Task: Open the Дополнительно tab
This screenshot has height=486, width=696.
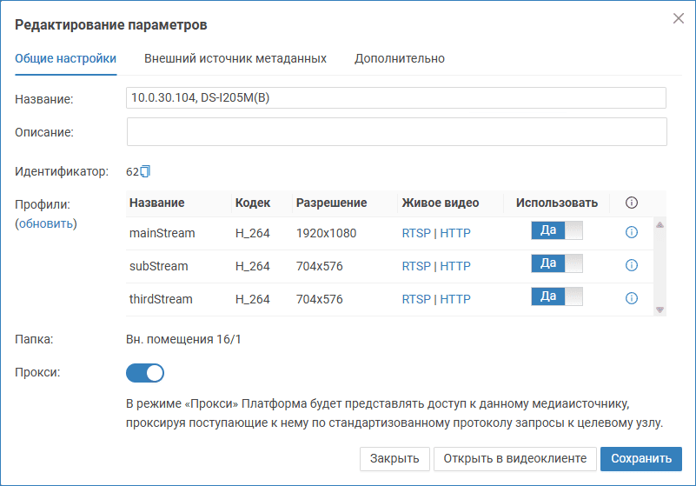Action: 399,58
